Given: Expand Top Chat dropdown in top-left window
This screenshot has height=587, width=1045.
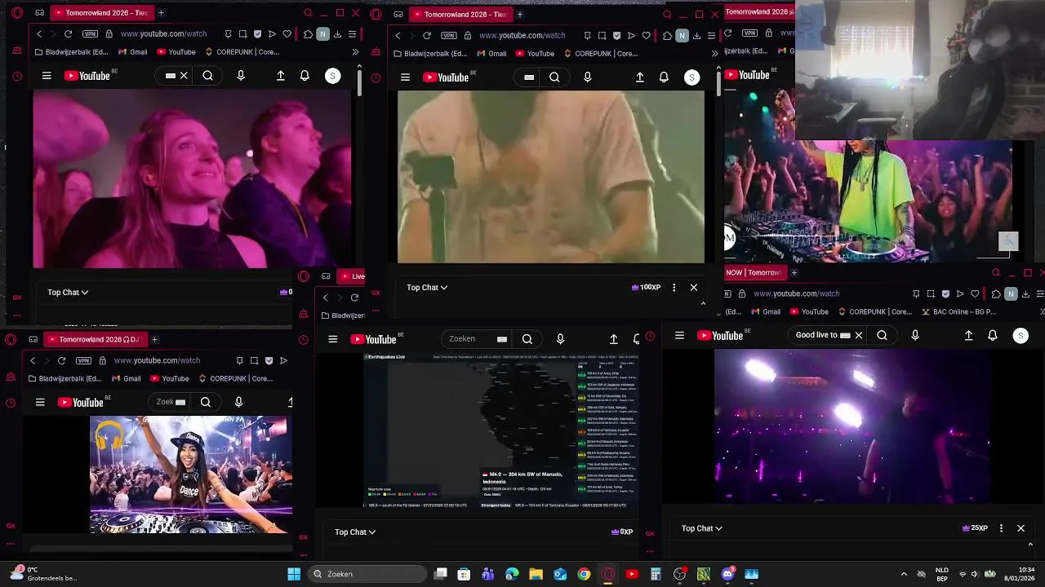Looking at the screenshot, I should click(68, 292).
